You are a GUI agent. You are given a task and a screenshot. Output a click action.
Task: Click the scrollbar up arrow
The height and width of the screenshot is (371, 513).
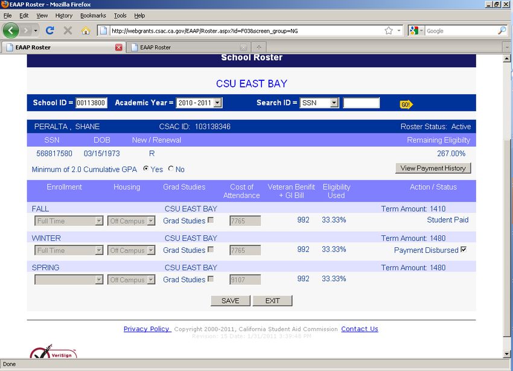tap(507, 59)
